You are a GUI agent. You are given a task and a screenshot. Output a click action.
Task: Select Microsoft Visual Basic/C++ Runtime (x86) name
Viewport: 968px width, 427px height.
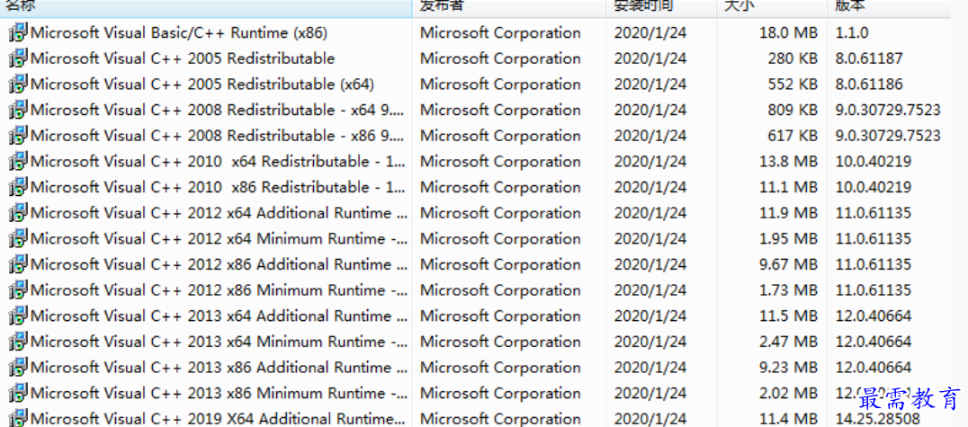[x=179, y=32]
